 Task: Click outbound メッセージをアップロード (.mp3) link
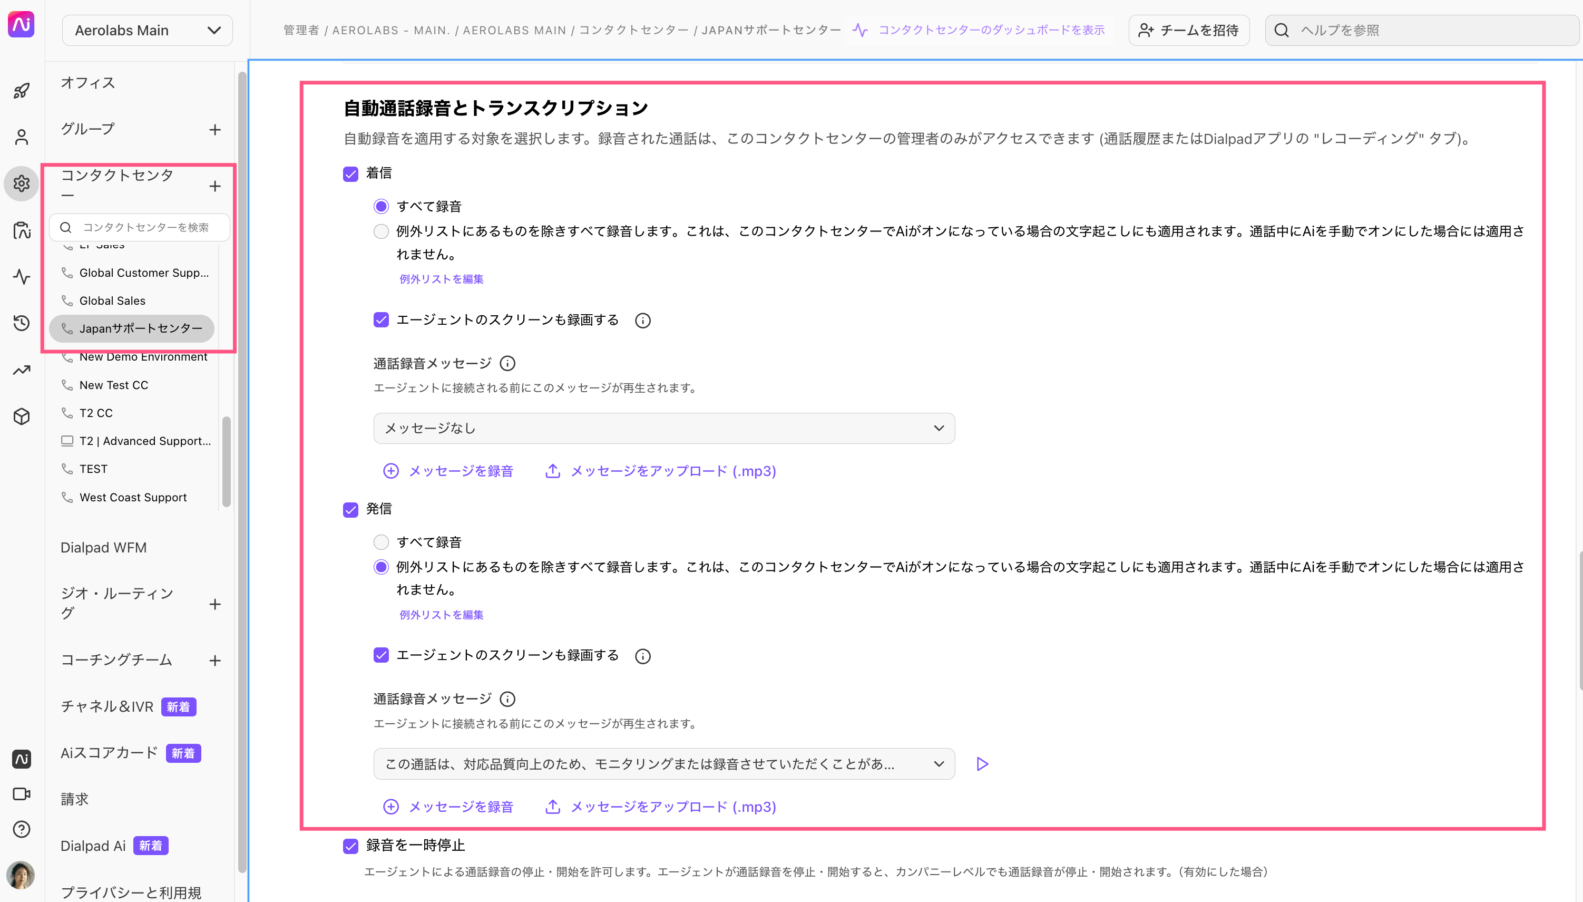[x=661, y=807]
